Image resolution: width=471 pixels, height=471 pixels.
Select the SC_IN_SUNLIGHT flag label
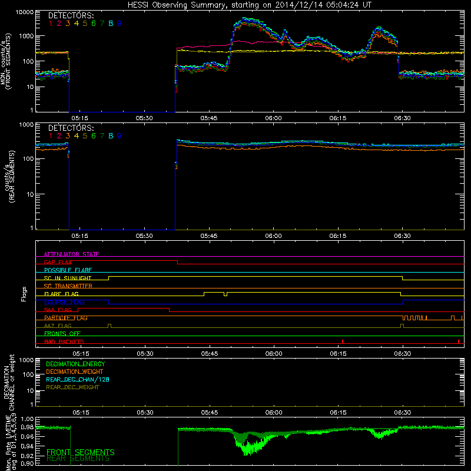point(68,278)
